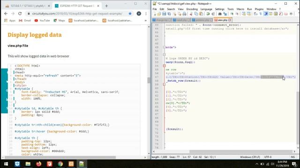Click the Notepad++ horizontal scrollbar left arrow
The height and width of the screenshot is (168, 300).
point(154,152)
